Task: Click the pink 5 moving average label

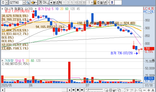Action: (x=52, y=9)
